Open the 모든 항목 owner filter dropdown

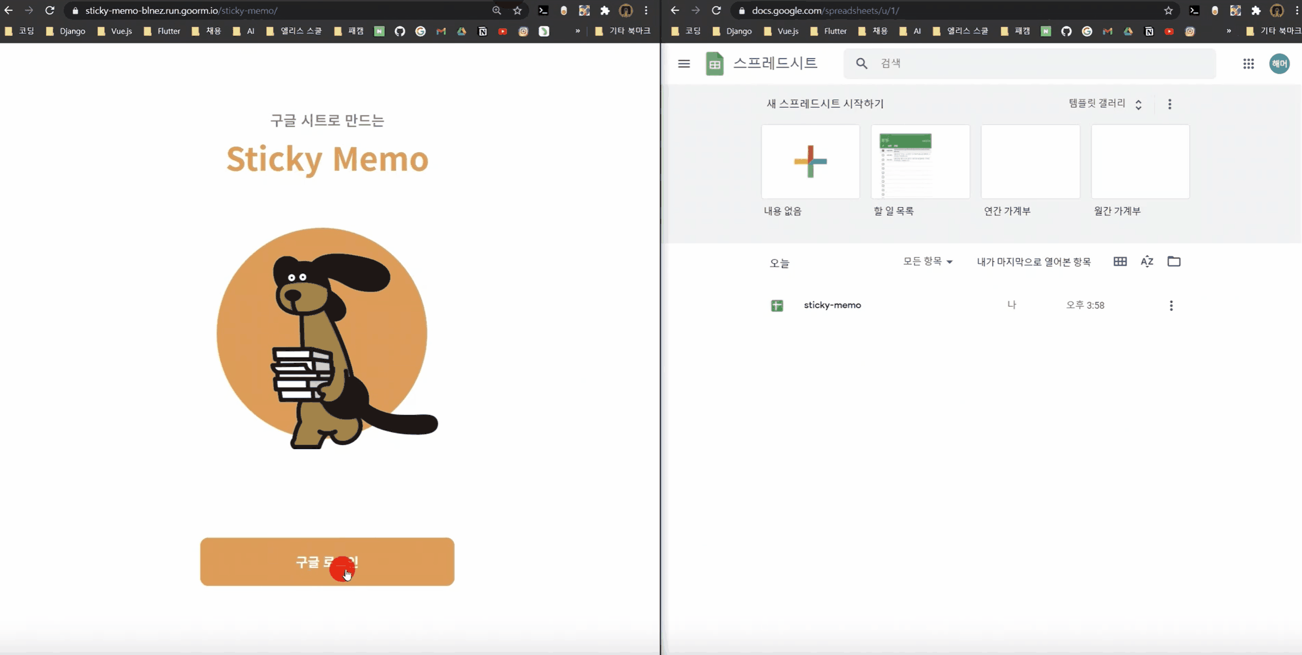[927, 261]
